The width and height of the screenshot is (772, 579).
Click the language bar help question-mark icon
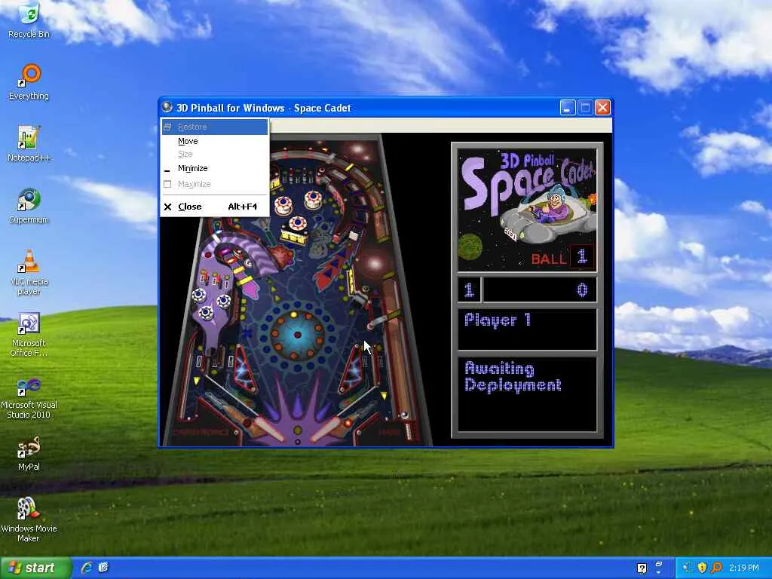tap(642, 568)
